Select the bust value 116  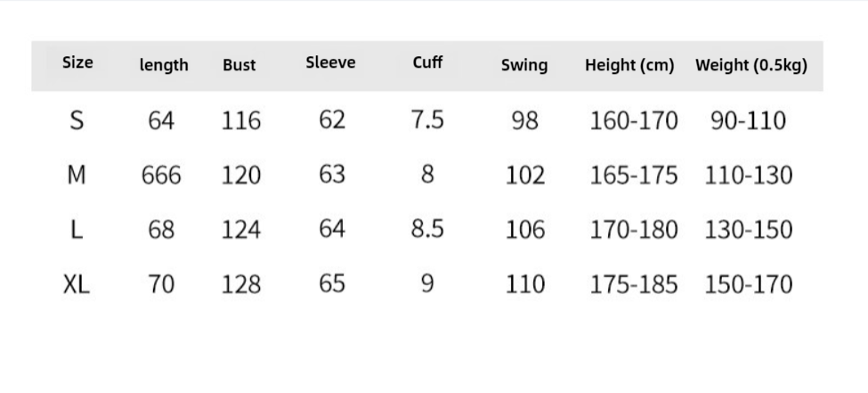(241, 121)
